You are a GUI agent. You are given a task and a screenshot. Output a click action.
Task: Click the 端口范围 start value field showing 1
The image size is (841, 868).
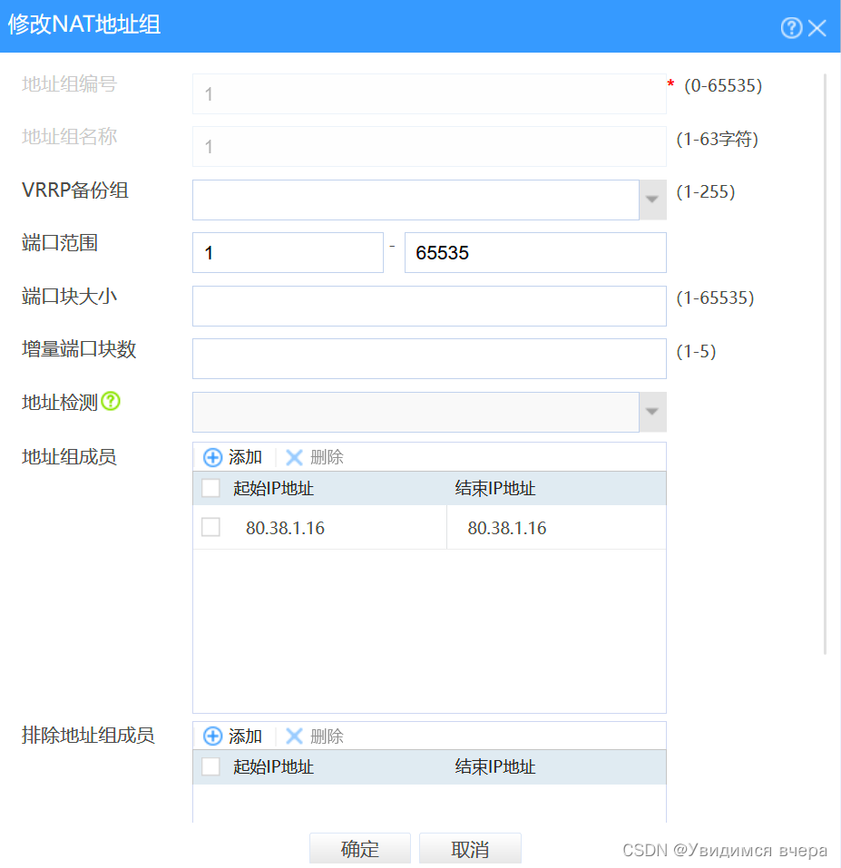(287, 252)
